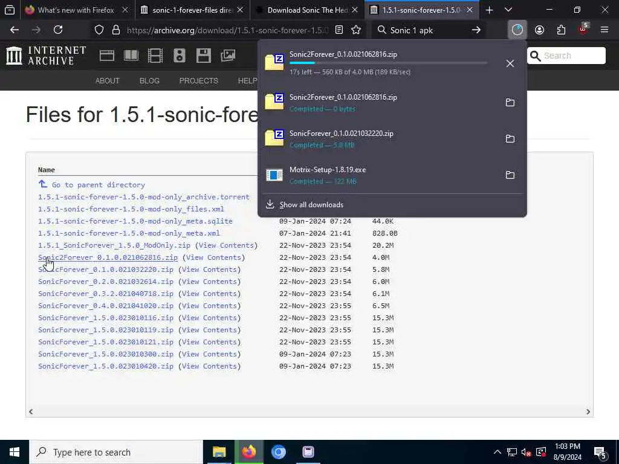The width and height of the screenshot is (619, 464).
Task: Reload the current page
Action: [58, 30]
